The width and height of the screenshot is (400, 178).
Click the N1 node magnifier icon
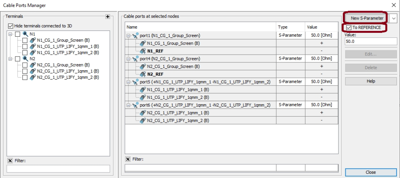coord(25,34)
